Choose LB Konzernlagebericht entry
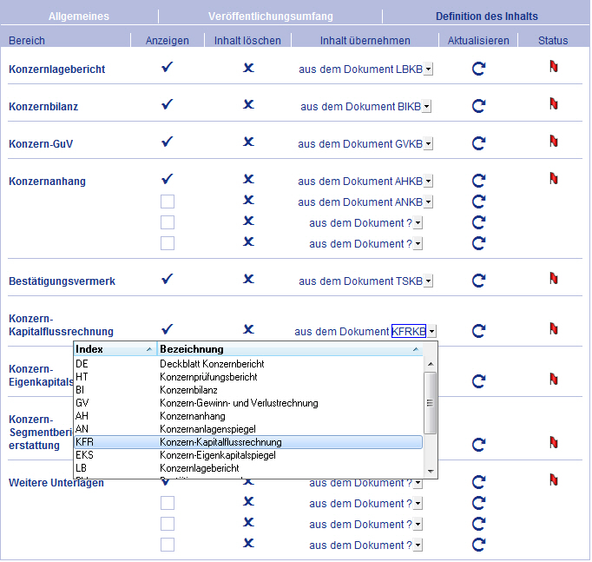Image resolution: width=592 pixels, height=562 pixels. click(x=248, y=468)
